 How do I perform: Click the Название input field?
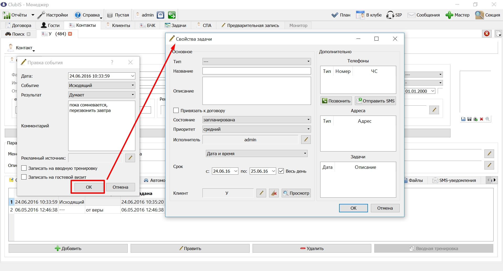tap(256, 71)
